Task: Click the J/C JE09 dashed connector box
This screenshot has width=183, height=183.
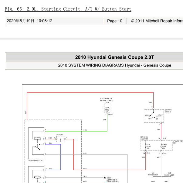Action: coord(61,139)
